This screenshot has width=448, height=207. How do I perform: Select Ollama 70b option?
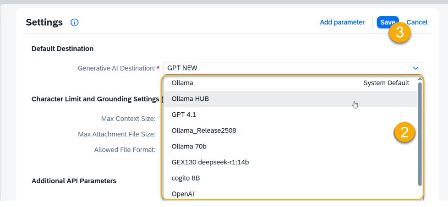(290, 146)
